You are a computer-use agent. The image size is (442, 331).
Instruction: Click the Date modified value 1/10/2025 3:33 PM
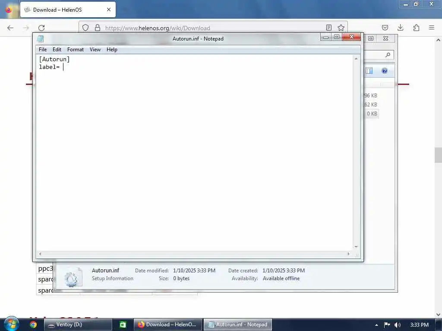click(x=194, y=271)
